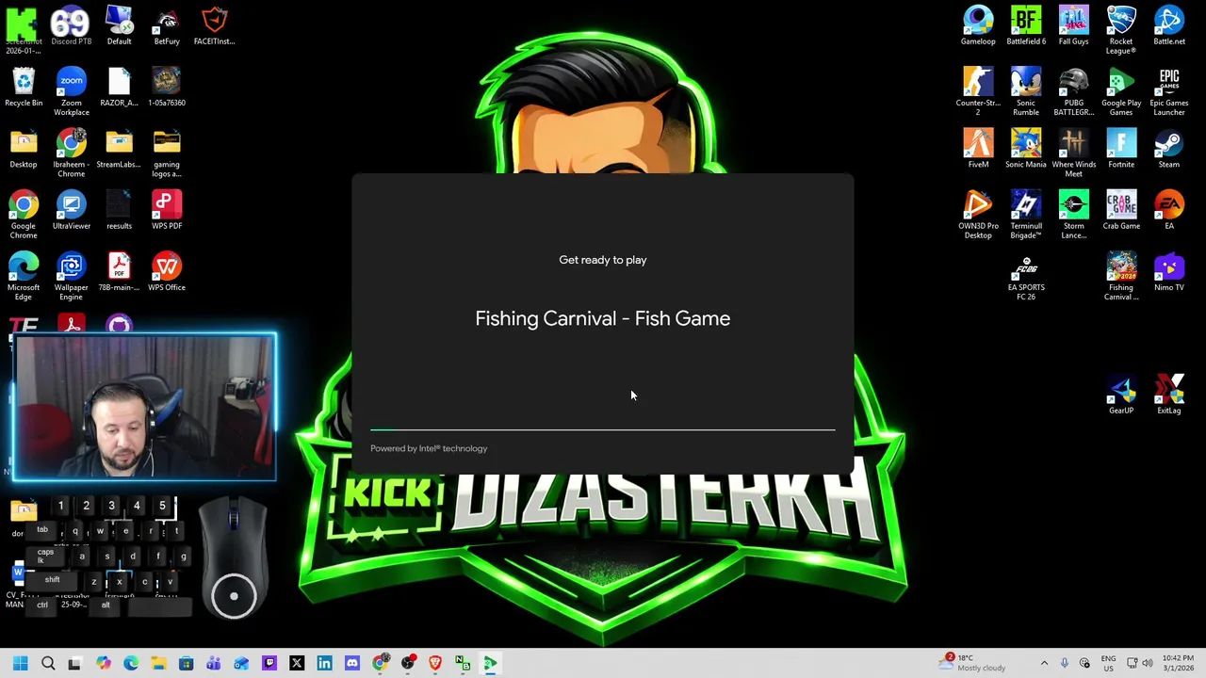Viewport: 1206px width, 678px height.
Task: Open the Windows Start menu
Action: point(20,663)
